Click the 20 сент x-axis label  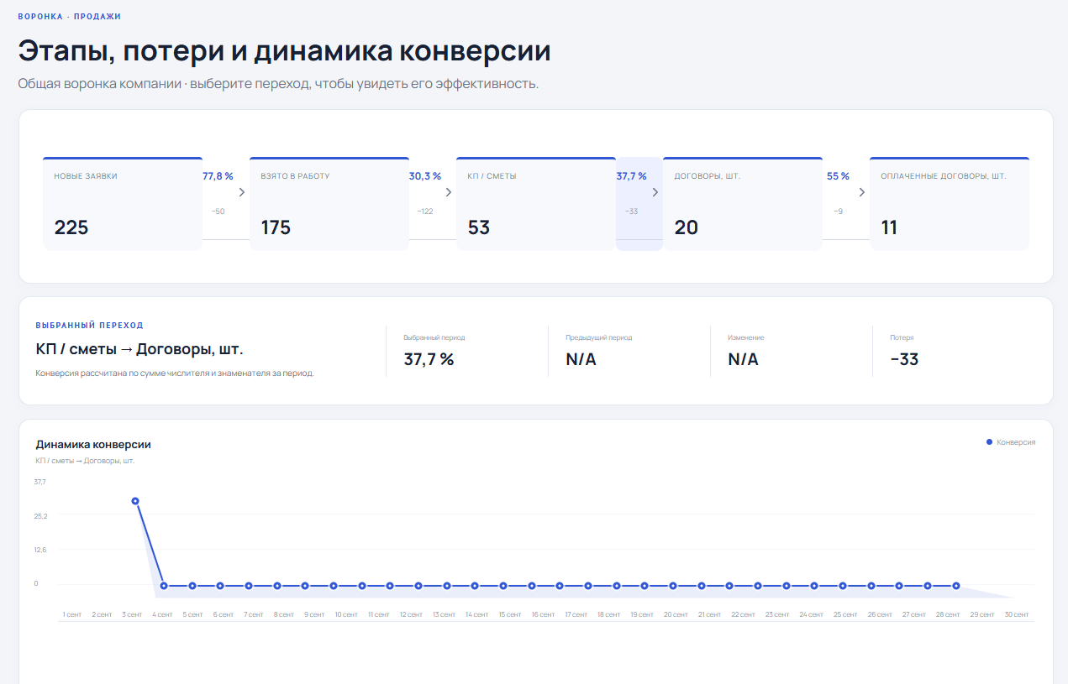coord(676,614)
